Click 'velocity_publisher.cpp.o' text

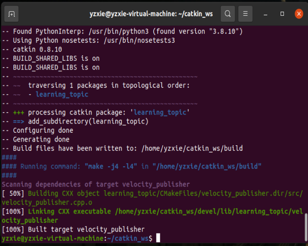47,202
